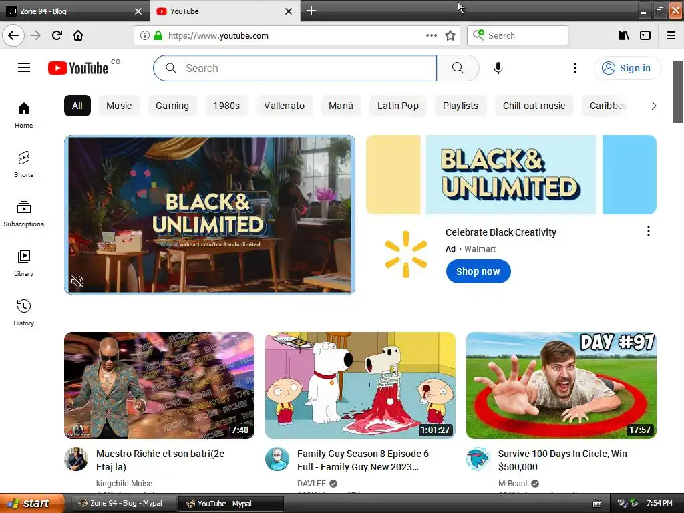Open the Black & Unlimited banner image
Viewport: 684px width, 513px height.
coord(511,174)
